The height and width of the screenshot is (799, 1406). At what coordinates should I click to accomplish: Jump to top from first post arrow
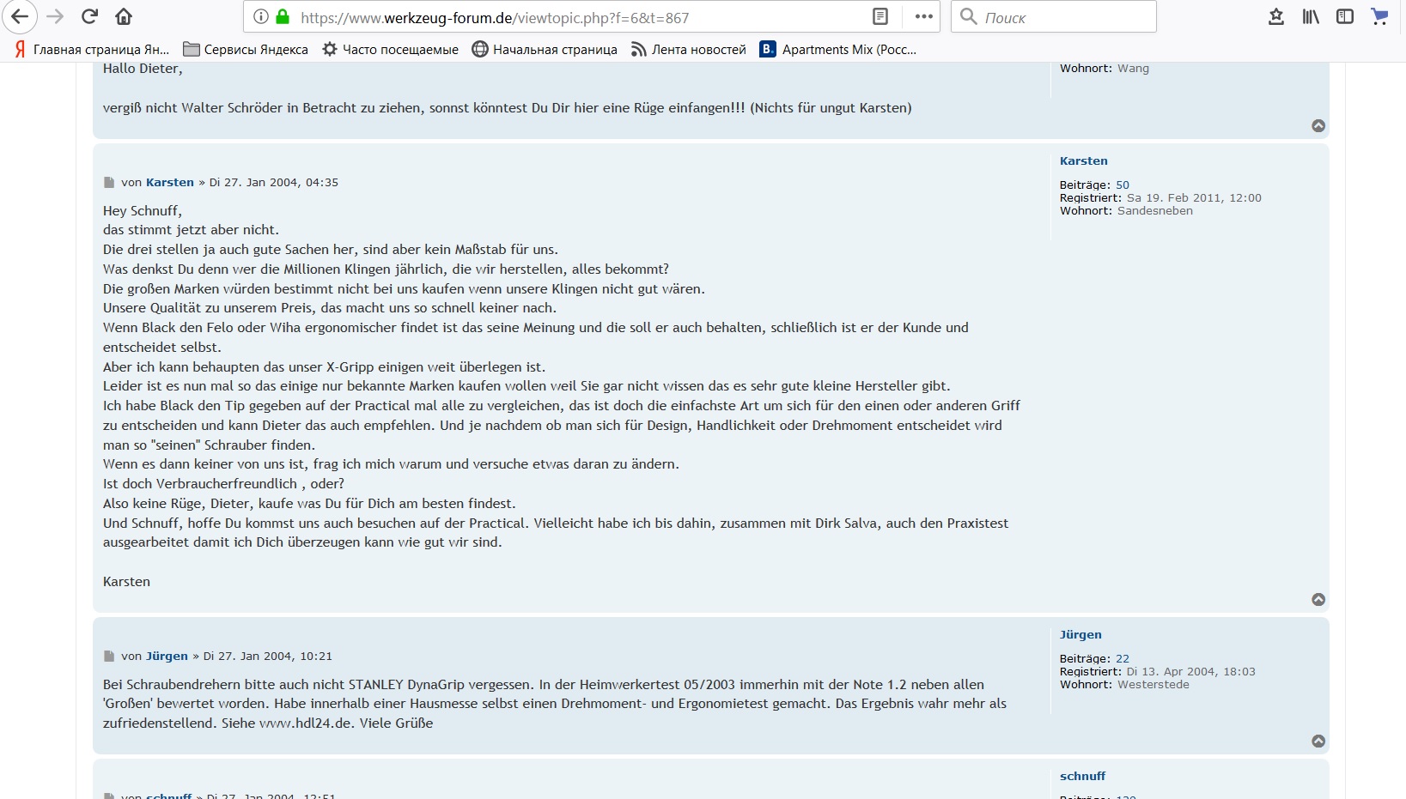point(1318,126)
